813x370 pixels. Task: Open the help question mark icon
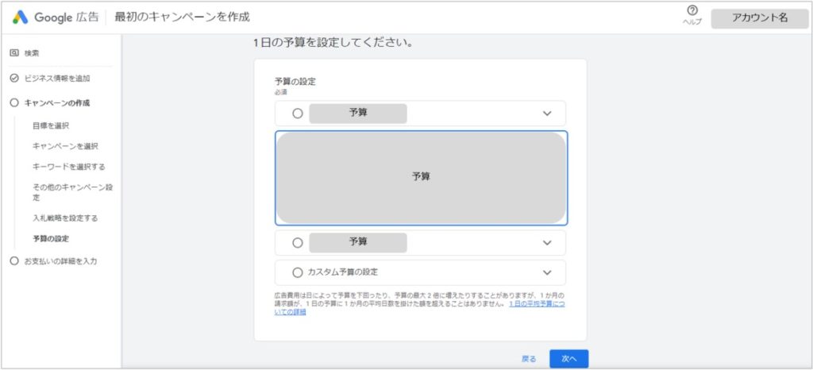click(692, 10)
